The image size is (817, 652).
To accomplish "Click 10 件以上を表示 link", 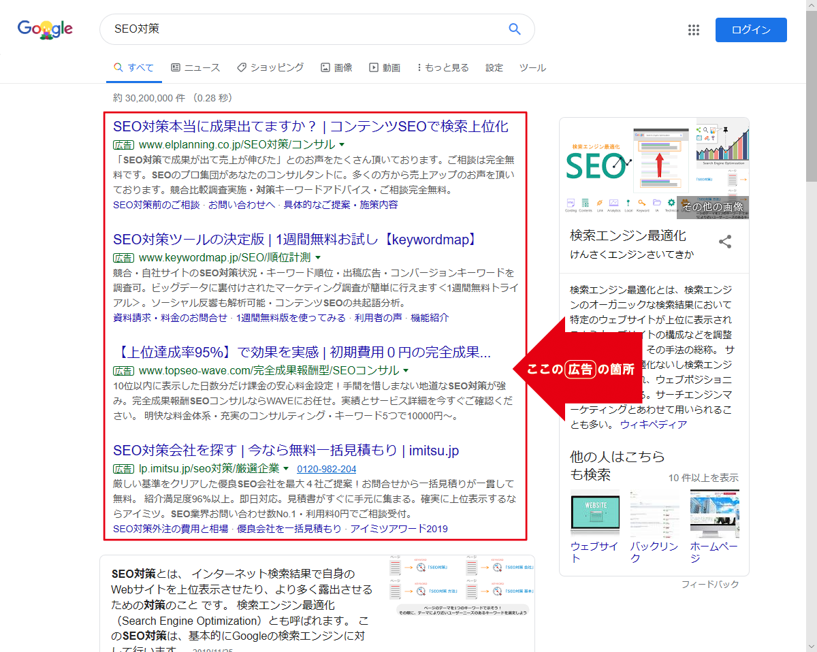I will point(703,478).
